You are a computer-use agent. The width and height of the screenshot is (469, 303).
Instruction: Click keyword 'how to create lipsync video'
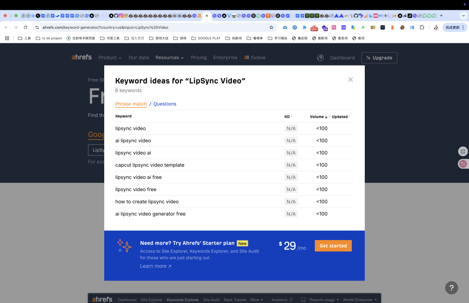(147, 202)
